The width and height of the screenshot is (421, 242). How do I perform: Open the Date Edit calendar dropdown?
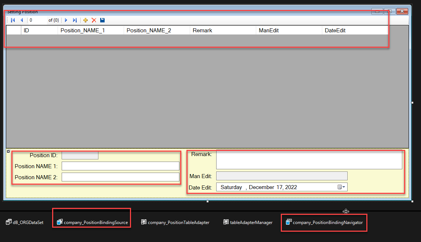[x=341, y=187]
